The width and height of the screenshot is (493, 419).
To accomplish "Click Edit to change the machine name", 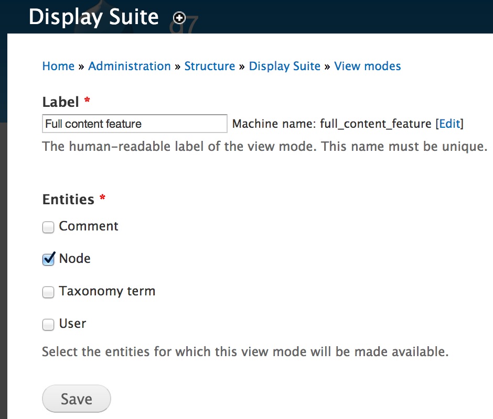I will pyautogui.click(x=449, y=124).
